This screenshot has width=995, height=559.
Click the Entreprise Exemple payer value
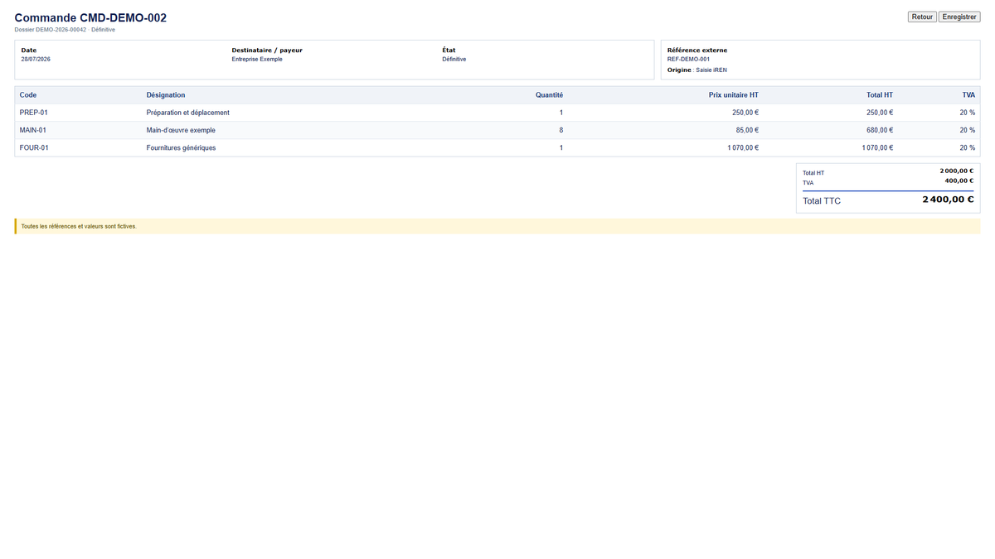(x=257, y=59)
